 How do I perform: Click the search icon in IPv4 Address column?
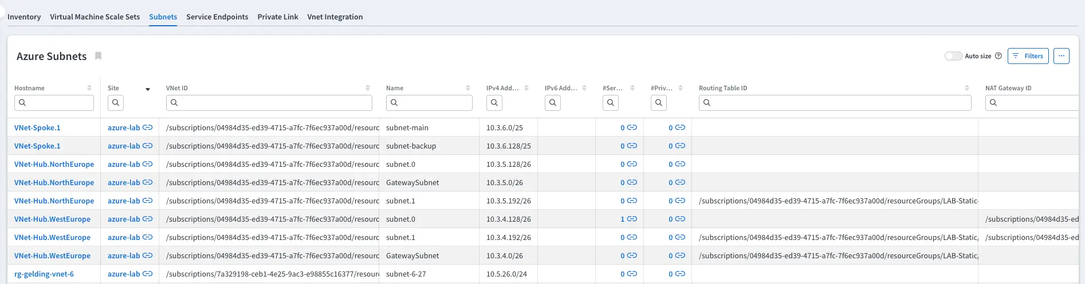[x=494, y=103]
